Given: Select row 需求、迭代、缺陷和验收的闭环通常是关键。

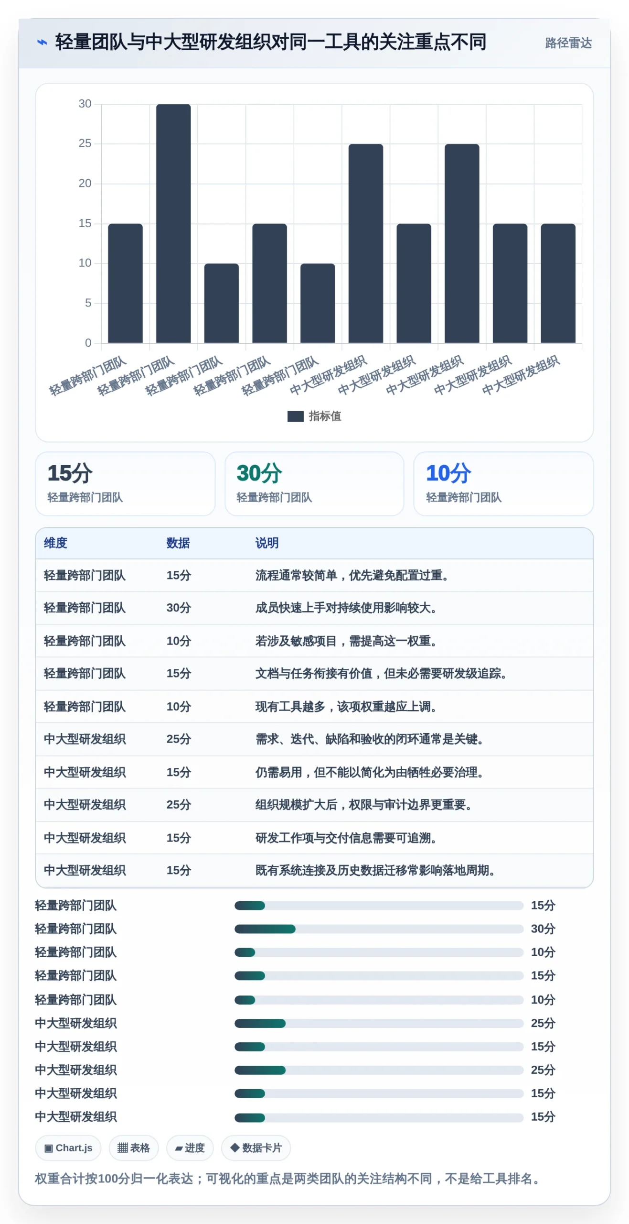Looking at the screenshot, I should click(314, 739).
